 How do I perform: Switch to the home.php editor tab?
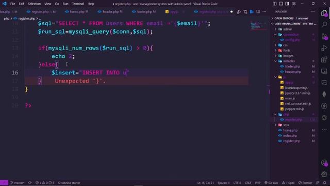click(x=77, y=11)
